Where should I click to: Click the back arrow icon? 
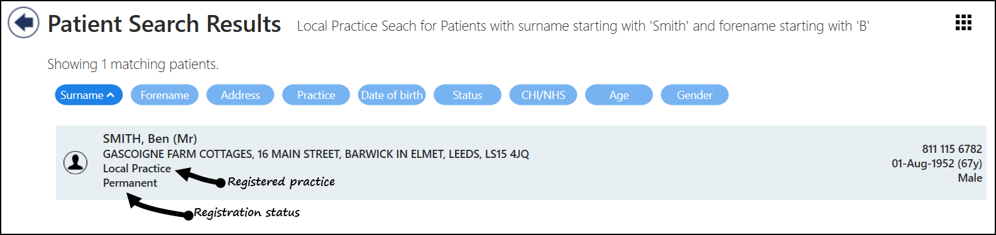point(23,23)
